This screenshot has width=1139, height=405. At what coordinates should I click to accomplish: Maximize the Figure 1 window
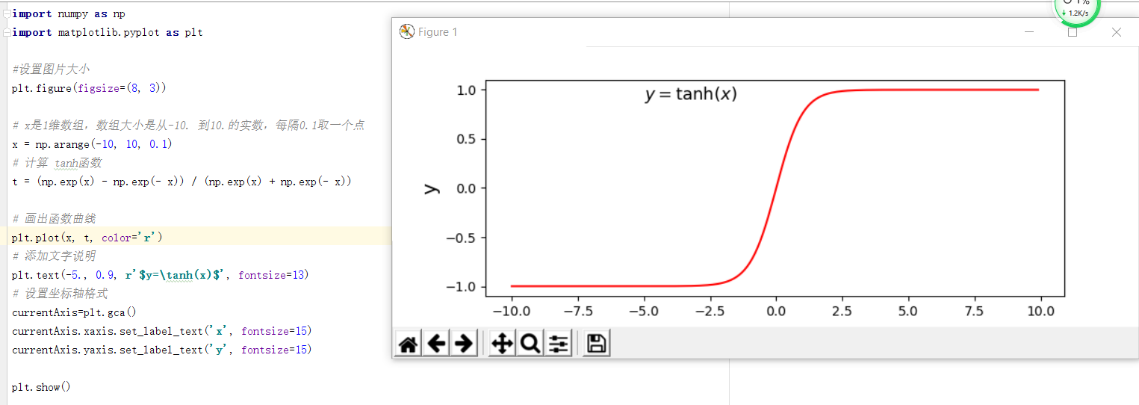click(x=1073, y=32)
